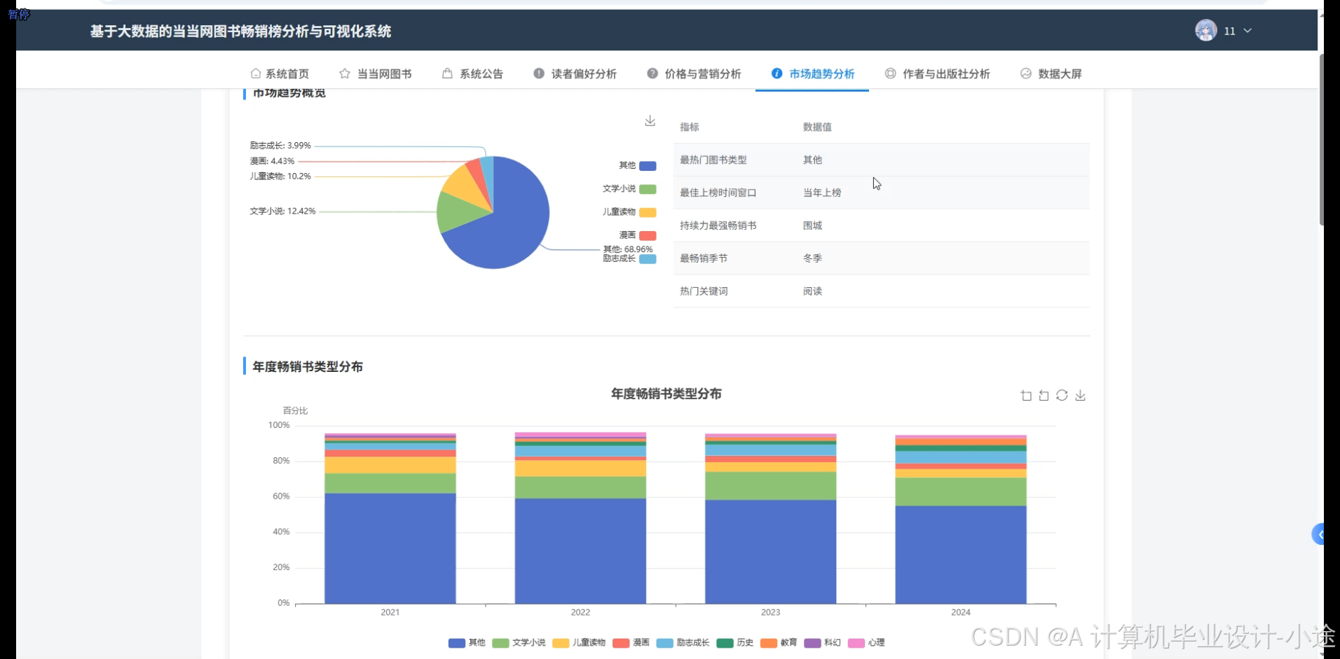Click the home icon beside 系统首页
This screenshot has width=1340, height=659.
256,74
